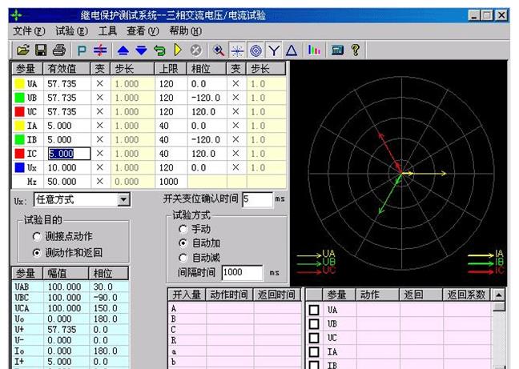The image size is (519, 369).
Task: Select the 手动 test mode radio button
Action: click(x=183, y=229)
